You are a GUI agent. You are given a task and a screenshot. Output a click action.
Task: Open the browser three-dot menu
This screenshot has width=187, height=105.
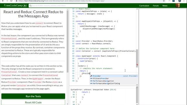184,1
